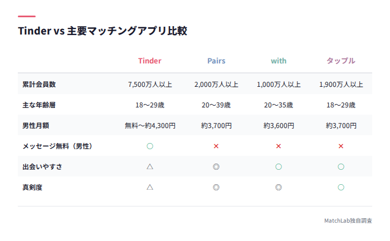Image resolution: width=390 pixels, height=241 pixels.
Task: Click the 累計会員数 row label
Action: [39, 85]
